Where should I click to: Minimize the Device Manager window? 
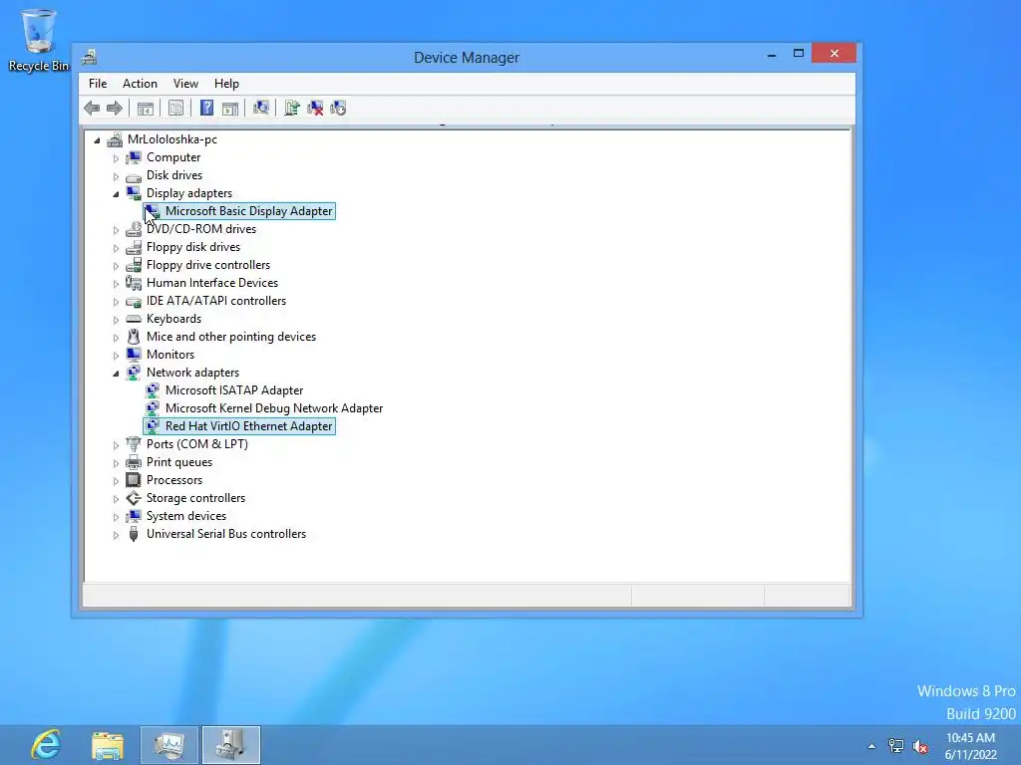coord(772,55)
